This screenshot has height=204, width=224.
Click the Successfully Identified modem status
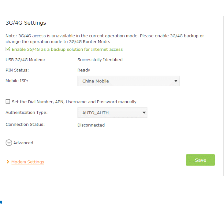(100, 60)
